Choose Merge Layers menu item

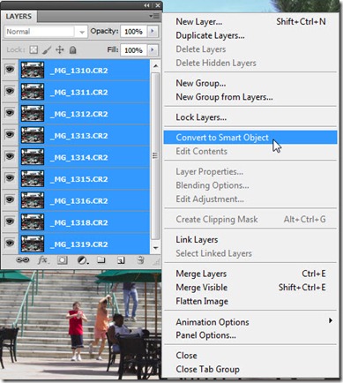[x=250, y=274]
